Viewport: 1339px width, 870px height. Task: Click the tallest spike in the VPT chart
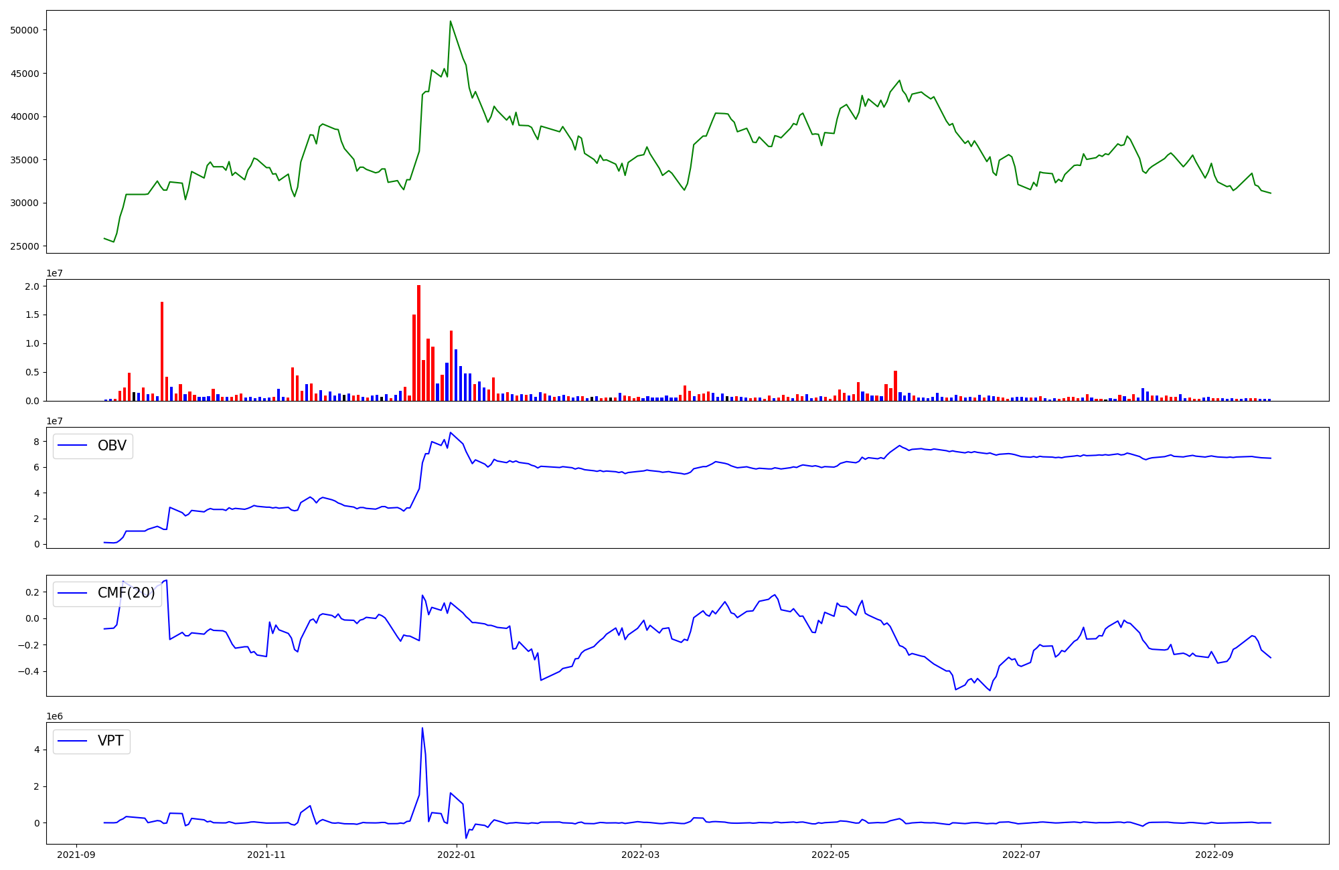pyautogui.click(x=422, y=729)
